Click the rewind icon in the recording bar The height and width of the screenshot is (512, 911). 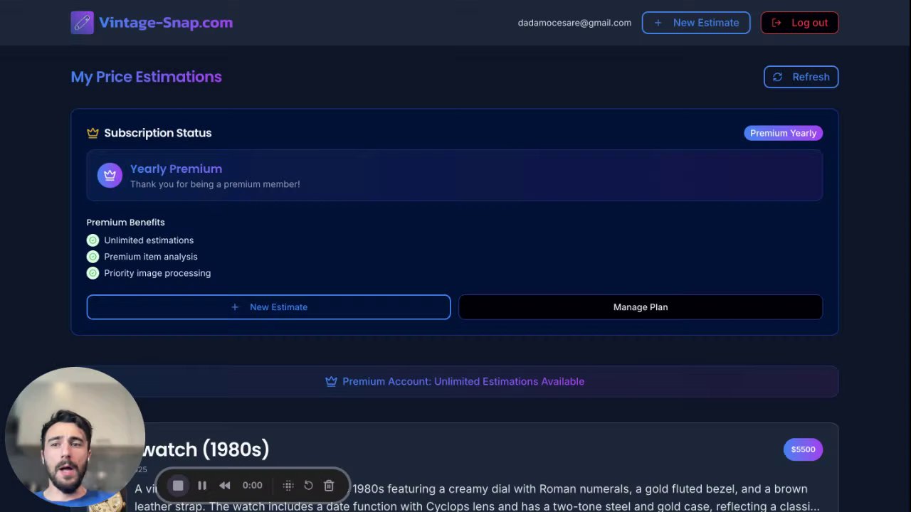[x=225, y=486]
